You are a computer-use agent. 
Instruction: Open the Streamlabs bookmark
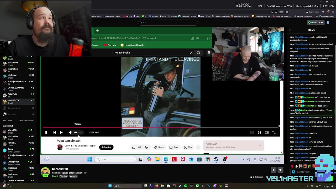(x=184, y=16)
